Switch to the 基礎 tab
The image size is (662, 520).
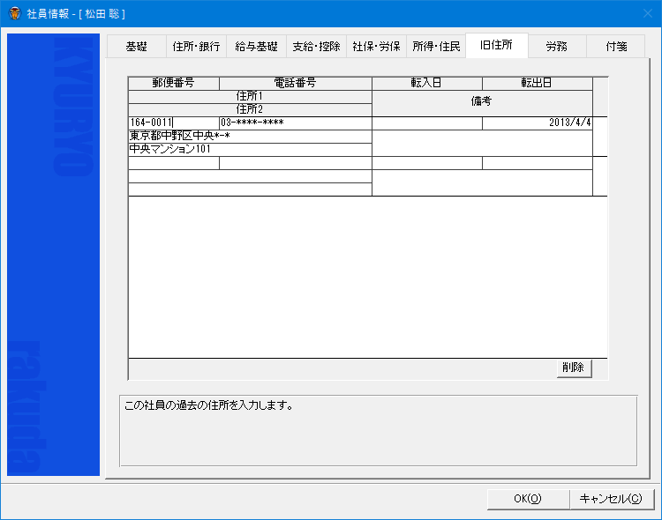click(x=136, y=47)
